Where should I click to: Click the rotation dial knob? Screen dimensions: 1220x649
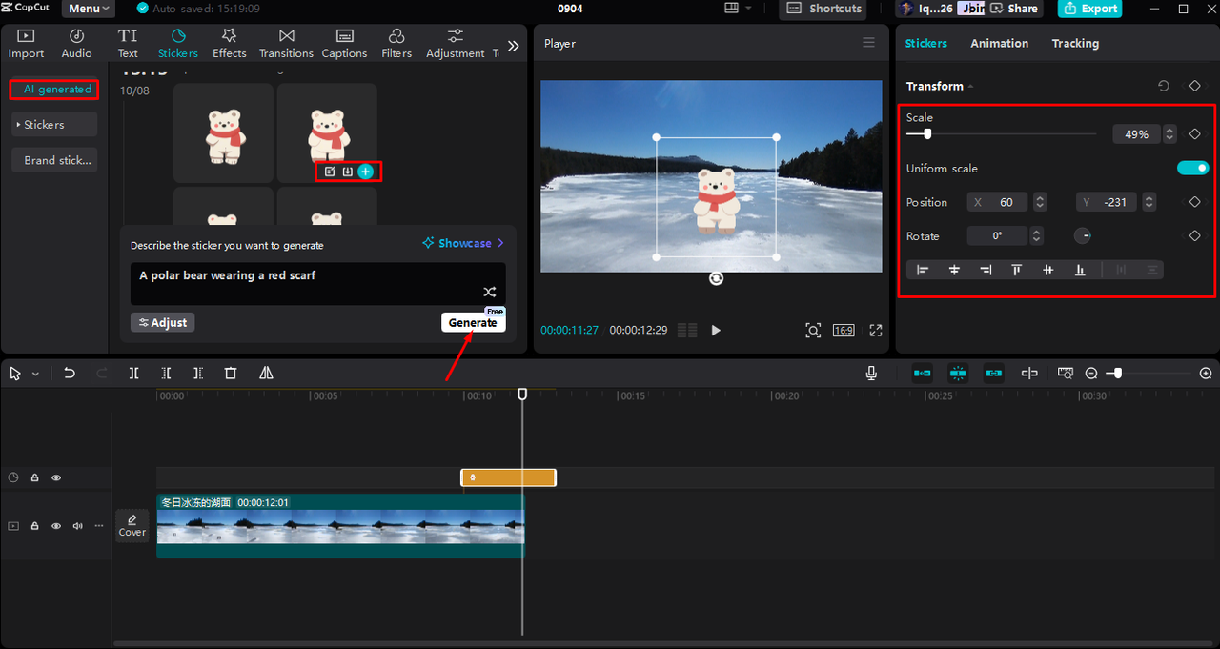[x=1083, y=235]
